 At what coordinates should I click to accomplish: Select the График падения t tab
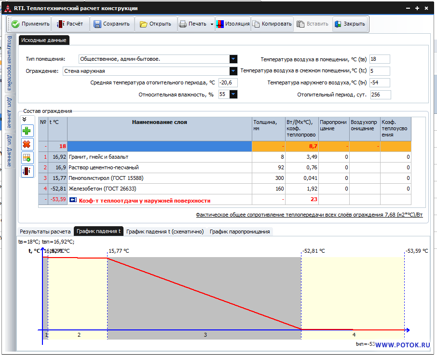pos(98,231)
